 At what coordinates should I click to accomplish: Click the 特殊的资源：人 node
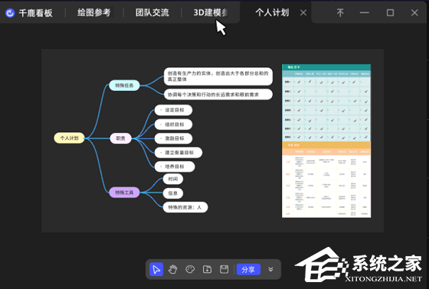pyautogui.click(x=185, y=207)
